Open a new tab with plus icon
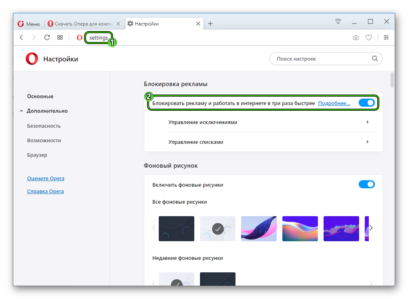This screenshot has height=299, width=408. [210, 24]
